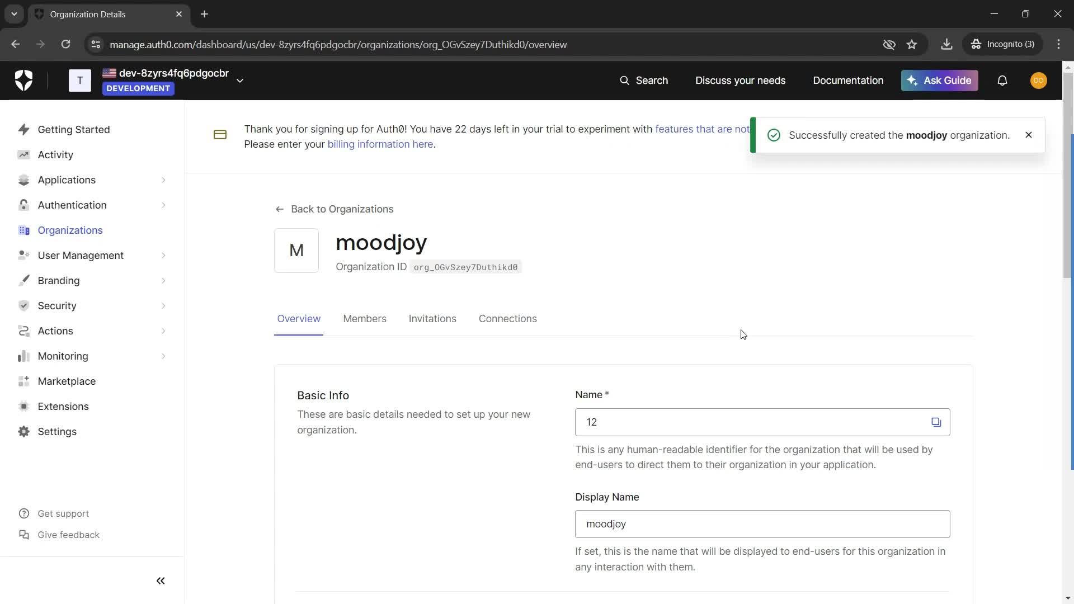1074x604 pixels.
Task: Open Discuss your needs link
Action: pyautogui.click(x=740, y=81)
